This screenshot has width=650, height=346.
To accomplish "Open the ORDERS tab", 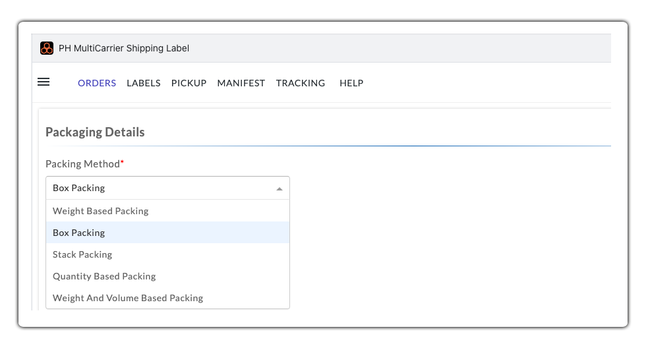I will point(97,83).
